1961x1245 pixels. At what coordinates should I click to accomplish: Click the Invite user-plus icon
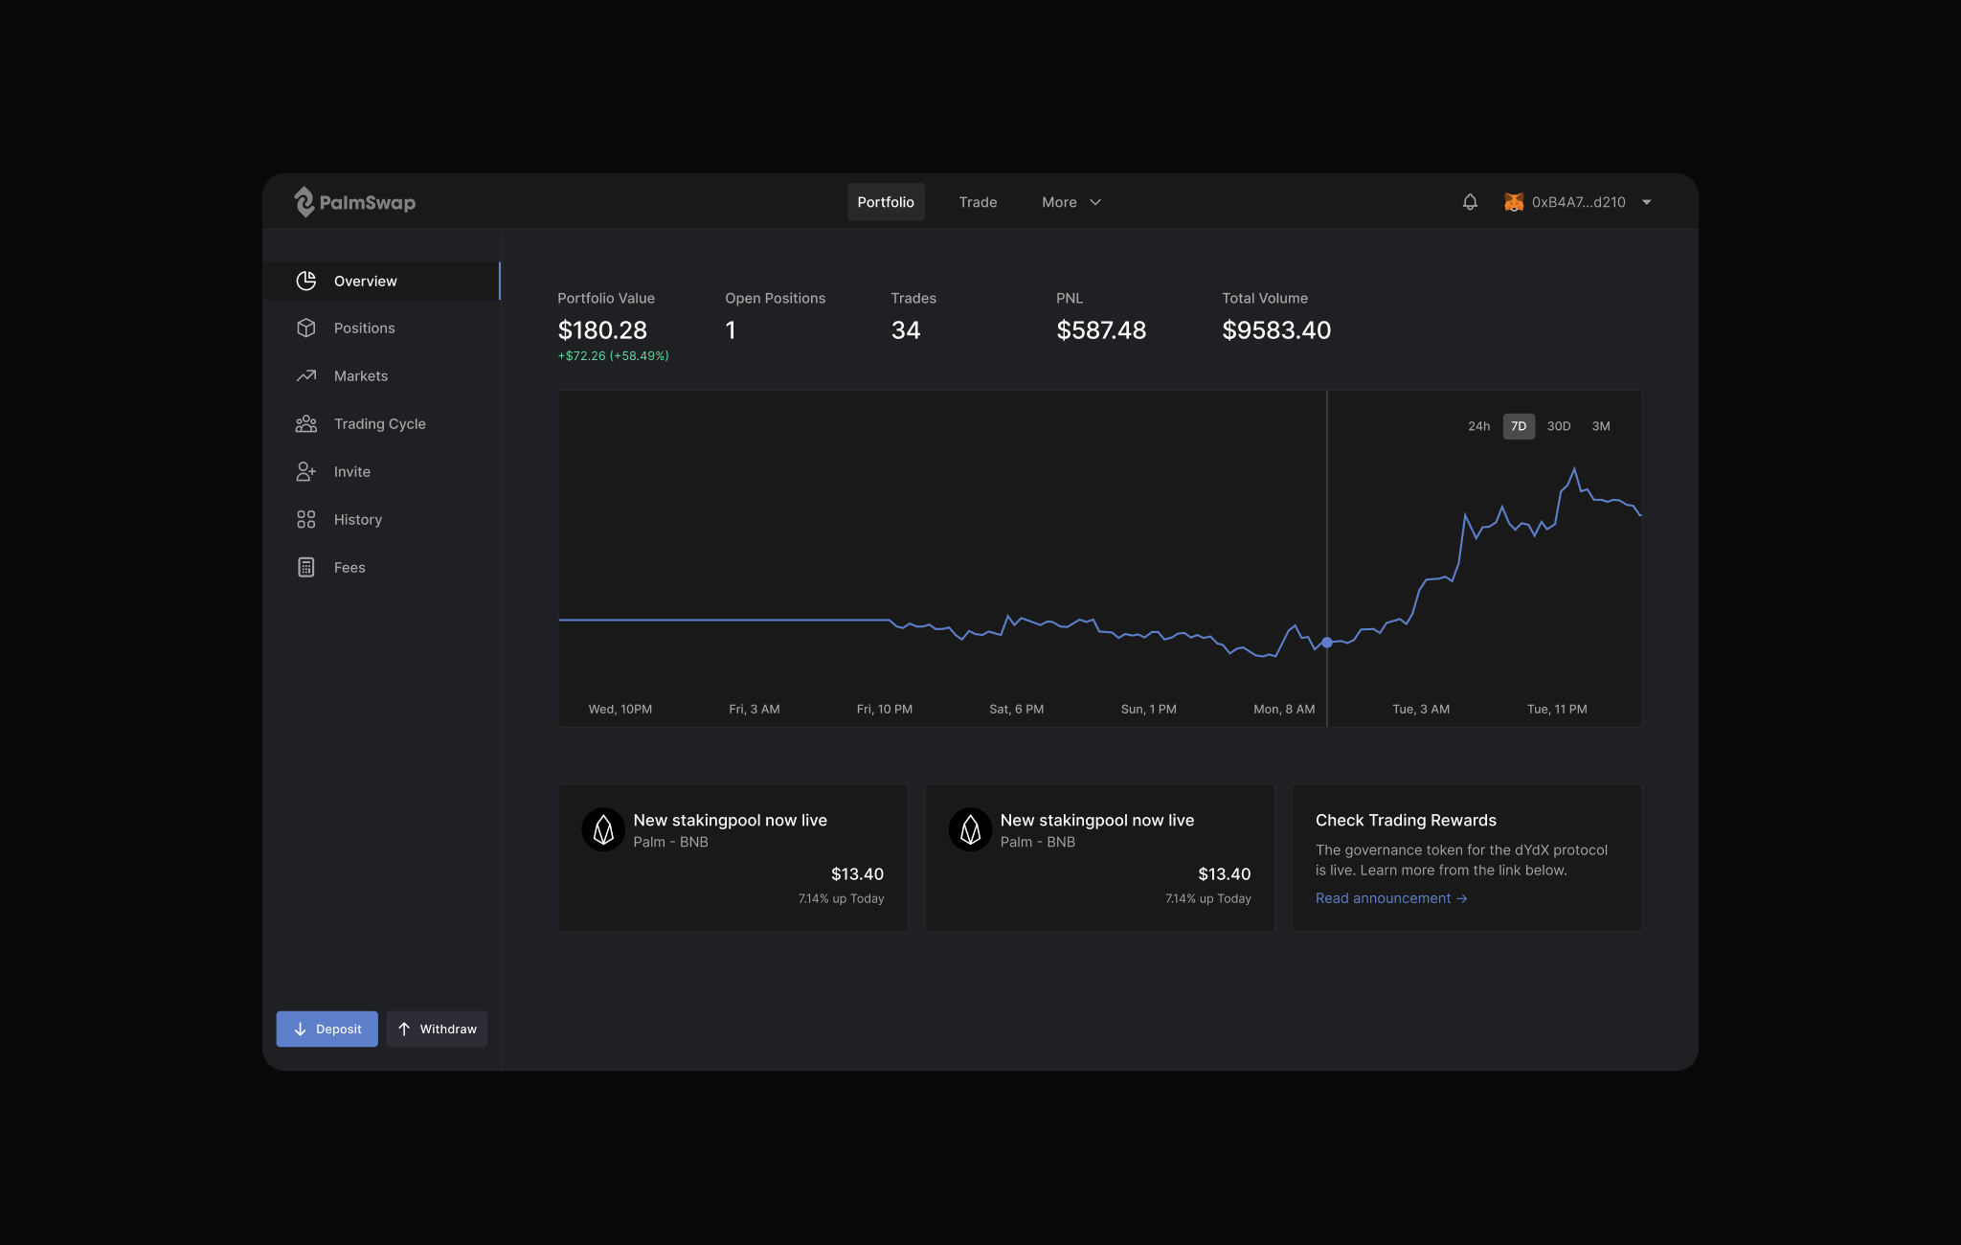click(306, 472)
